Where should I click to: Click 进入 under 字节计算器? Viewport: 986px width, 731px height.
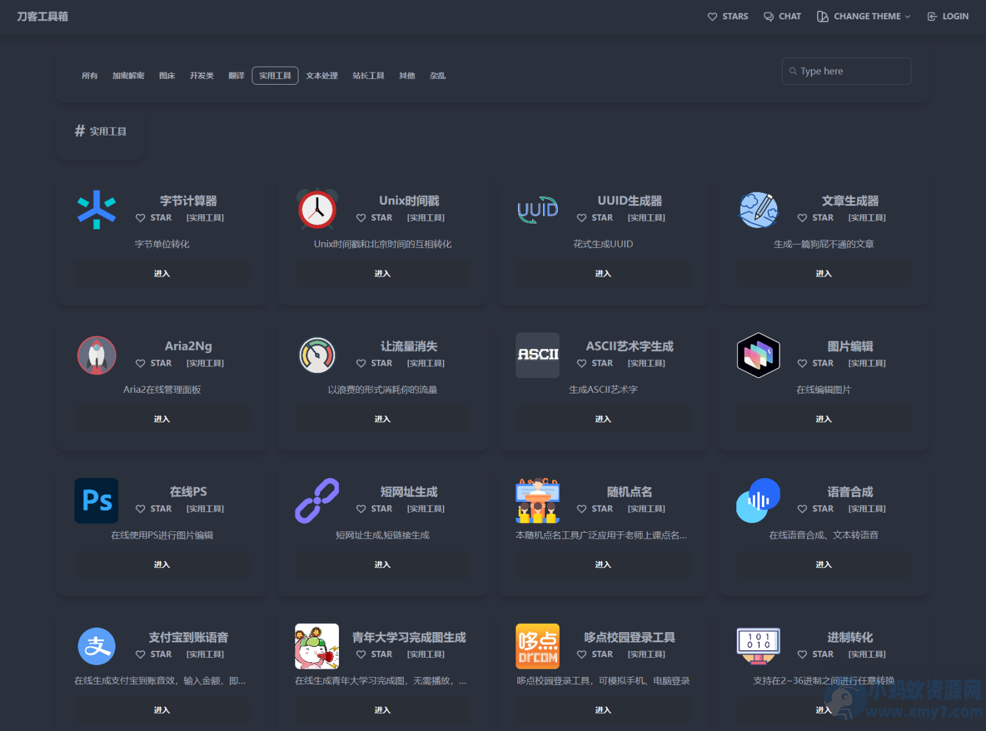[x=162, y=273]
